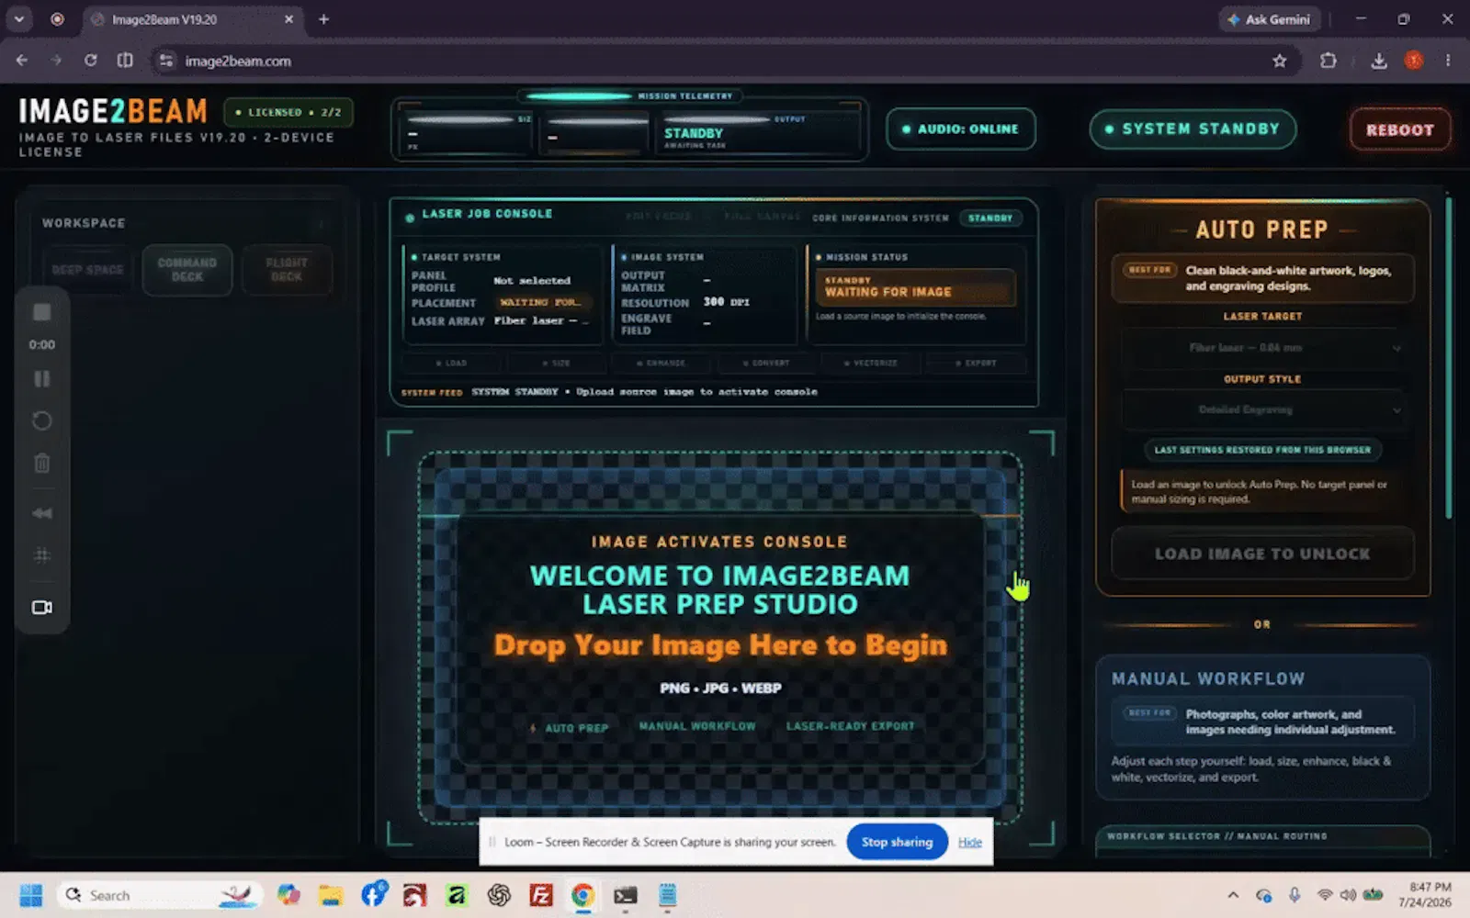The width and height of the screenshot is (1470, 918).
Task: Open the Notepad taskbar icon
Action: click(668, 895)
